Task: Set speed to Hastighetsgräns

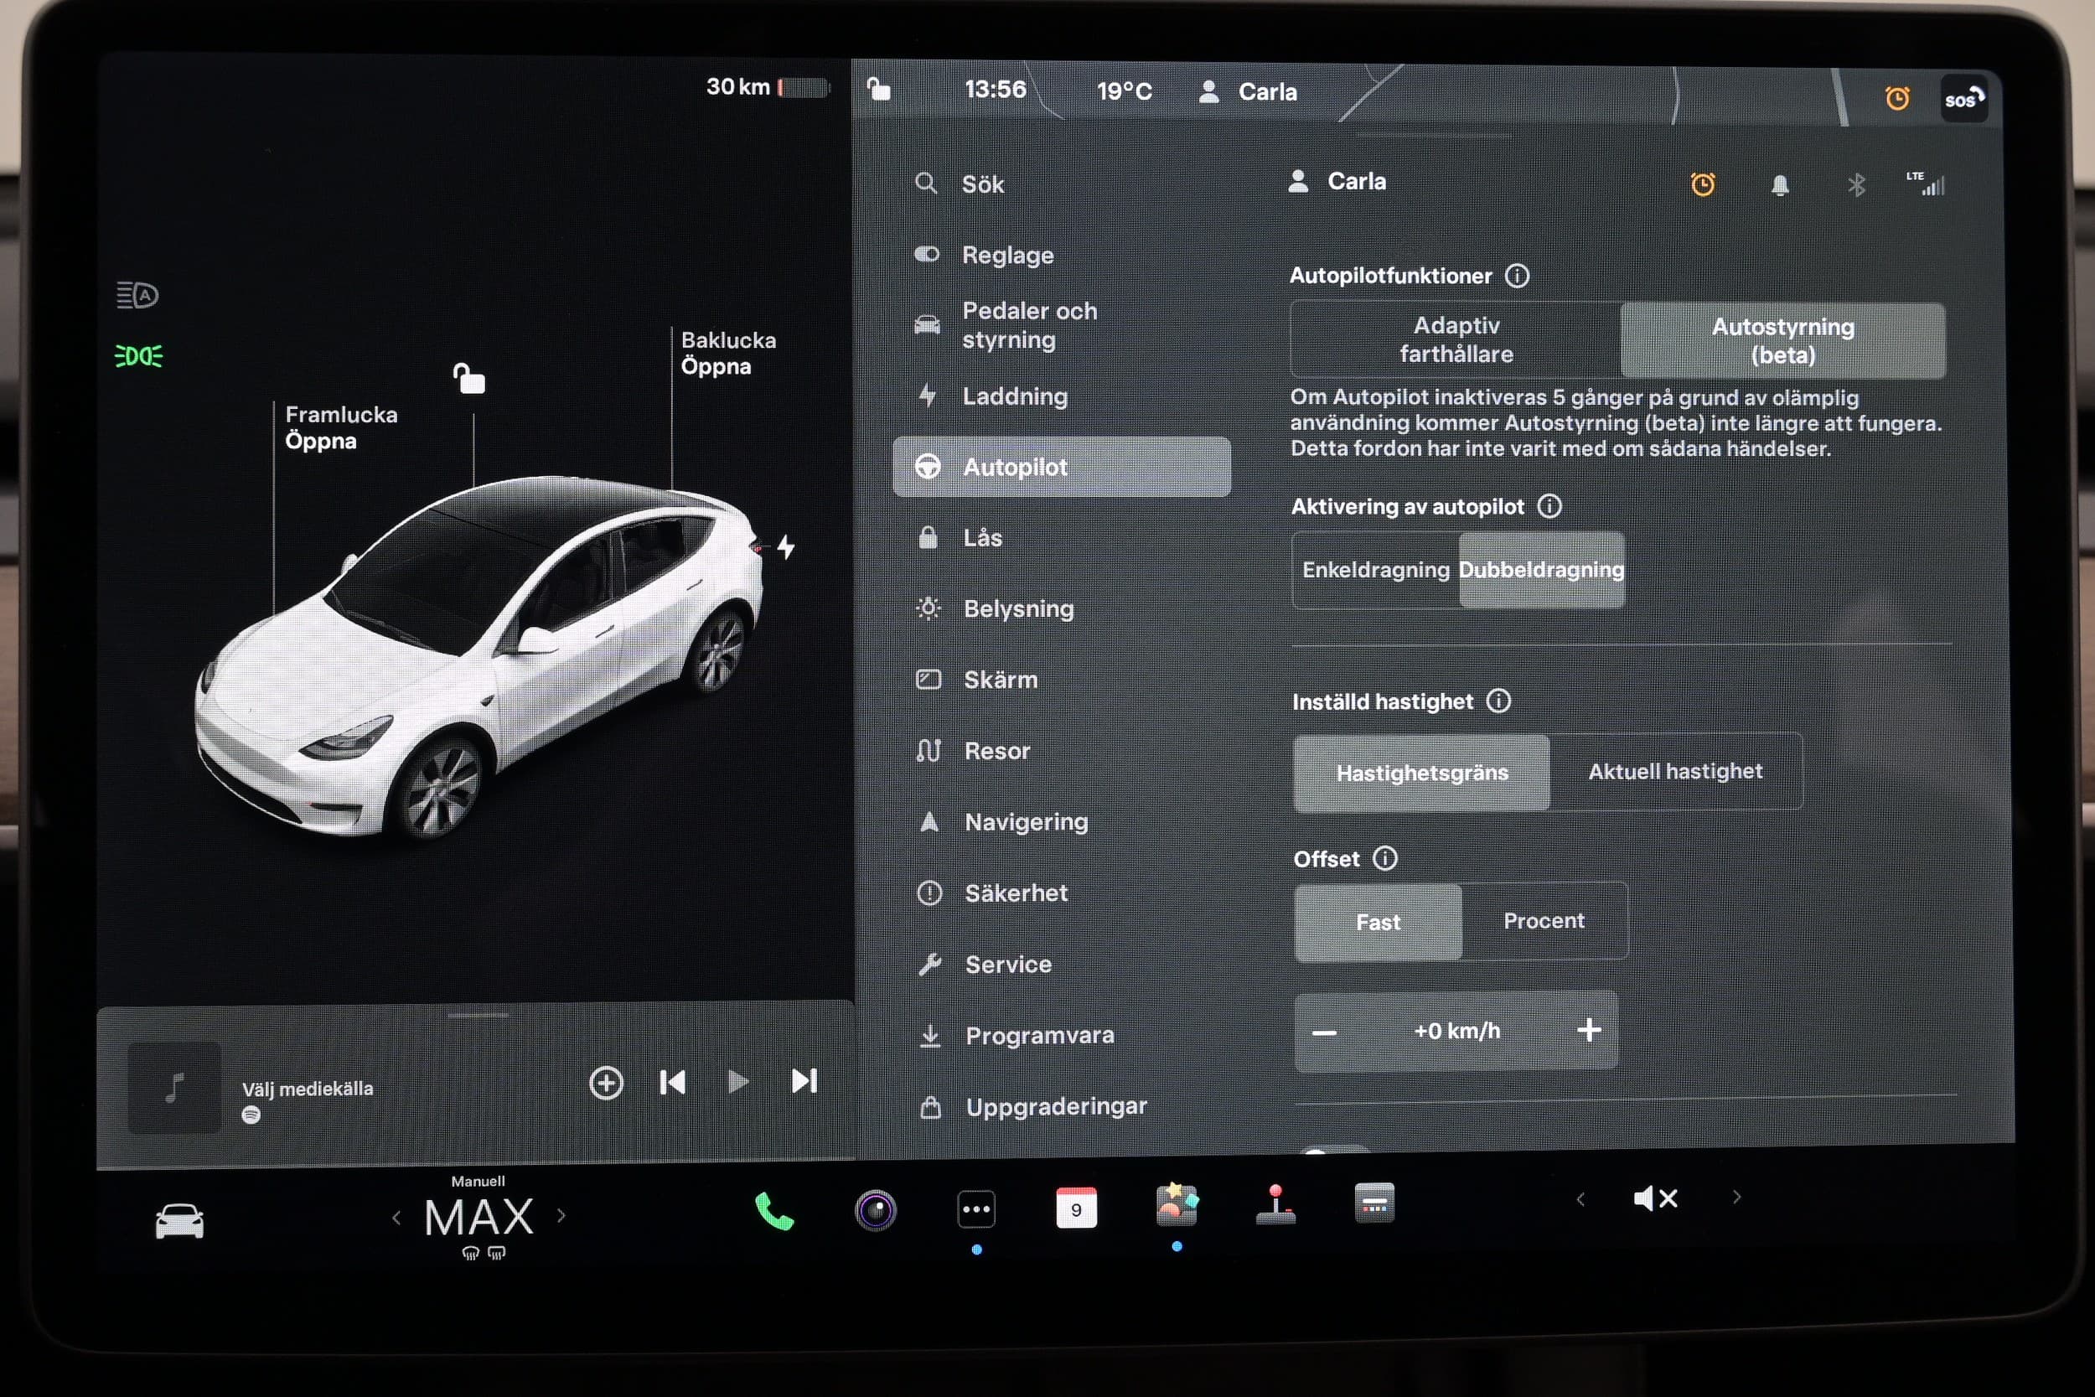Action: point(1421,774)
